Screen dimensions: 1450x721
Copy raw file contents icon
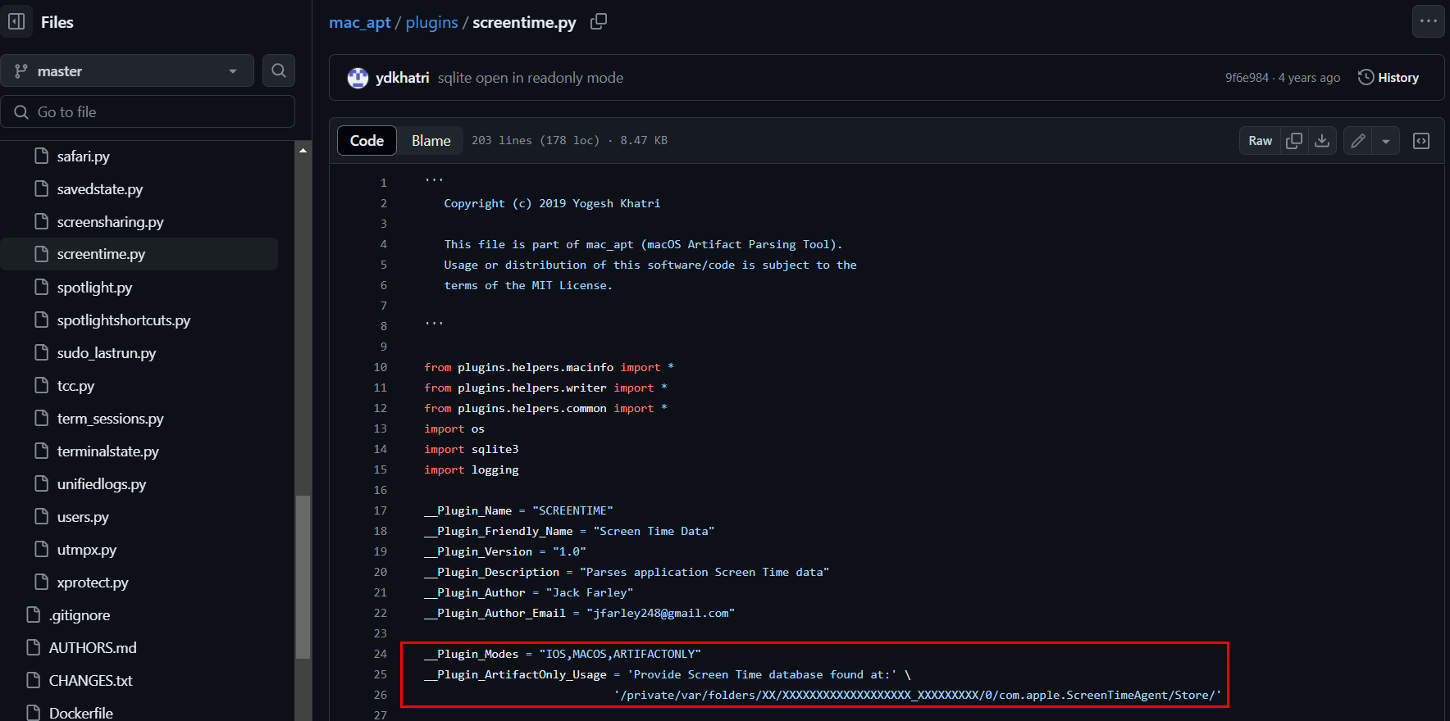pos(1294,141)
